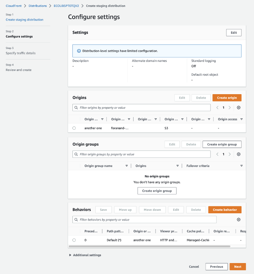The width and height of the screenshot is (254, 274).
Task: Focus the Filter behaviors input field
Action: click(x=145, y=219)
